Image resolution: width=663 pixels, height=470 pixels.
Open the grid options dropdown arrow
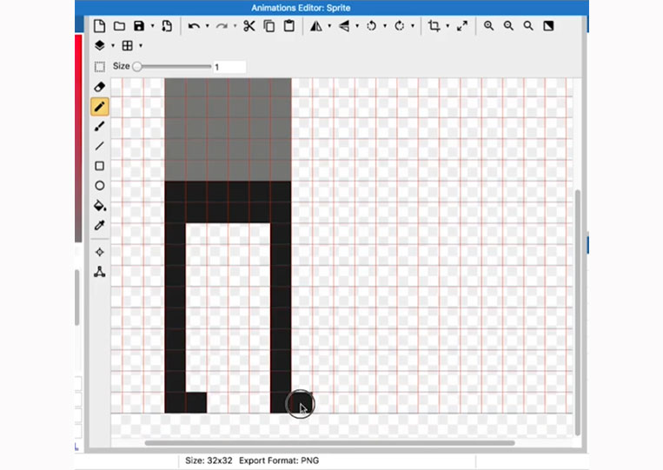coord(141,46)
